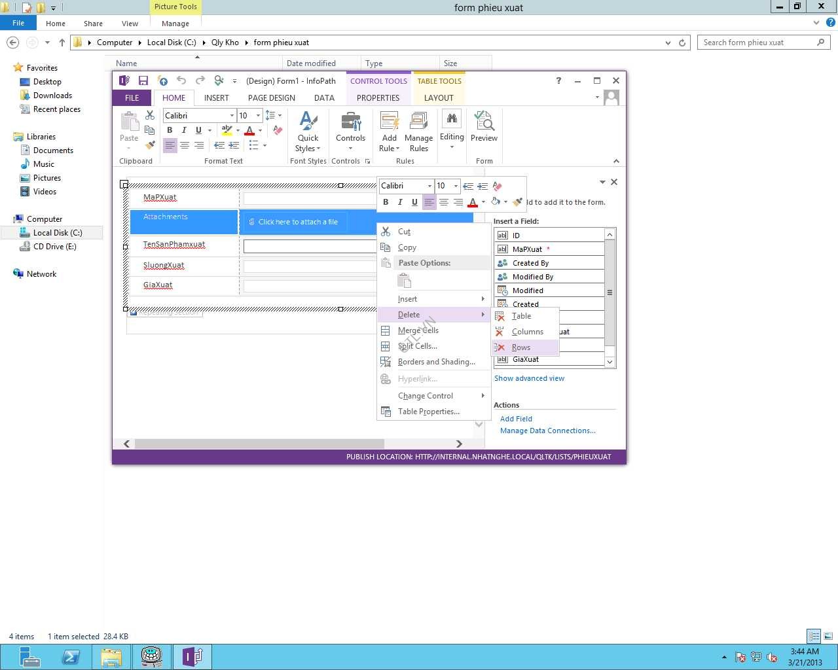
Task: Open Windows PowerShell from the taskbar
Action: [x=71, y=656]
